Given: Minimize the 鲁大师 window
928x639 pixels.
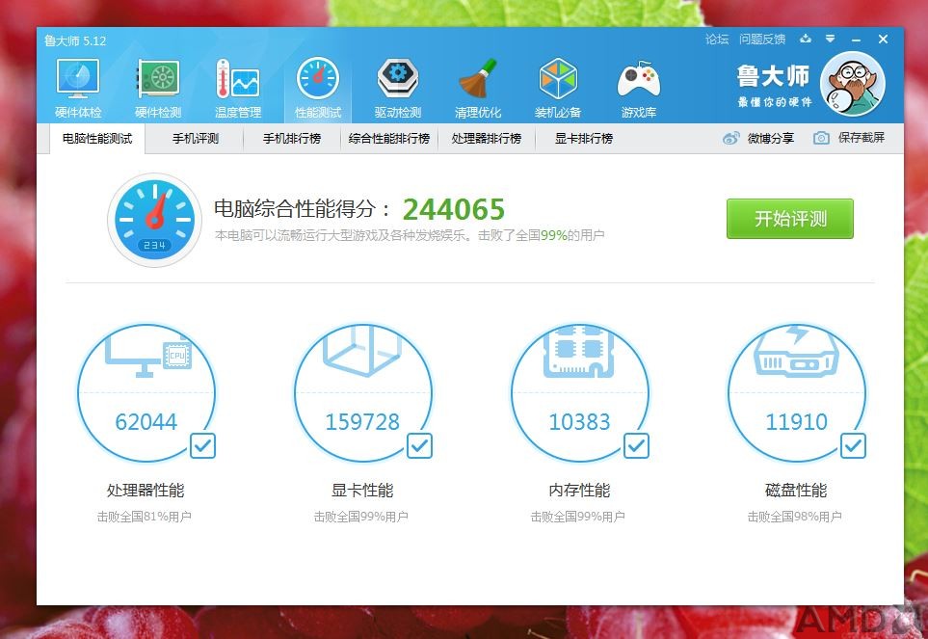Looking at the screenshot, I should tap(856, 40).
